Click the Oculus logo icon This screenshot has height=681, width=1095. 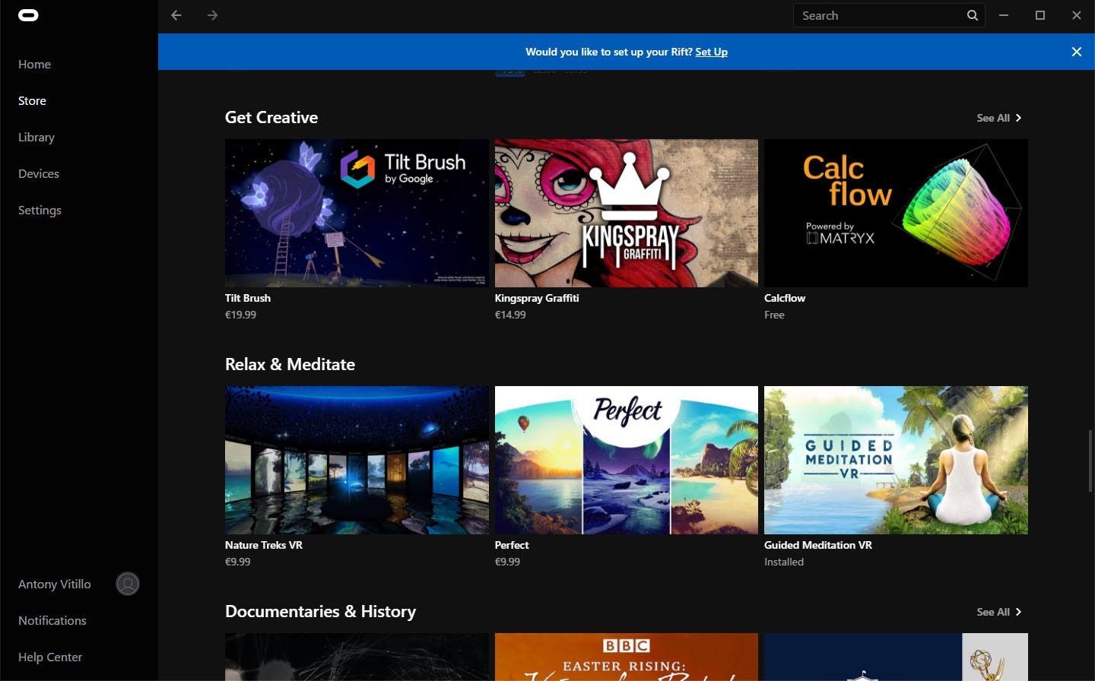[x=28, y=15]
